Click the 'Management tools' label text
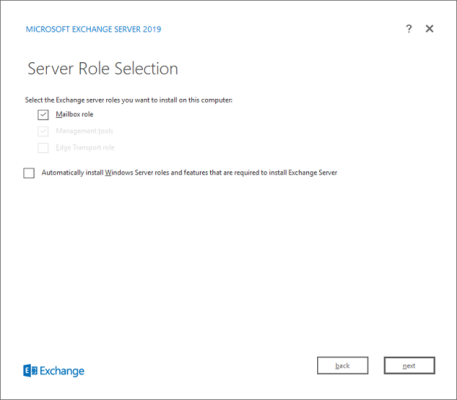 click(84, 131)
